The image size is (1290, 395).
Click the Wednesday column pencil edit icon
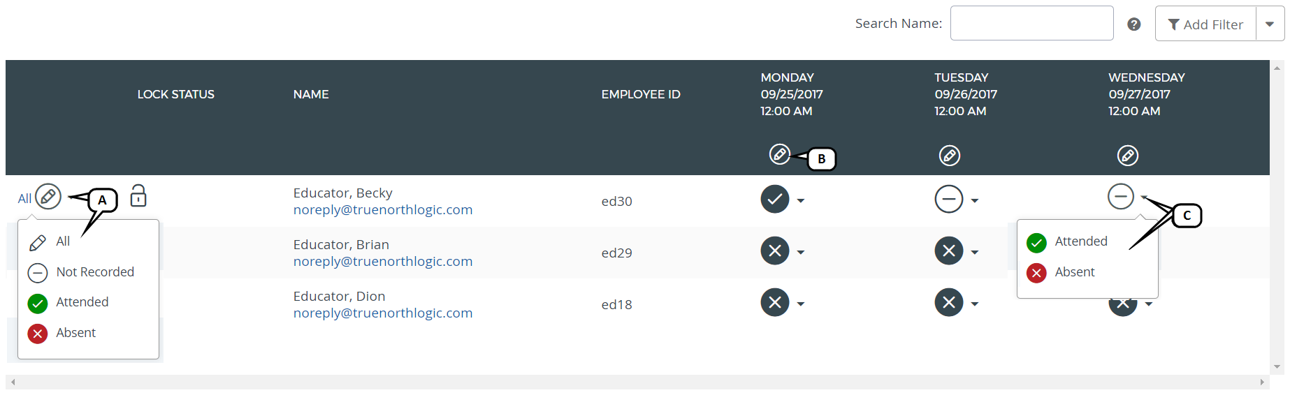pos(1127,155)
